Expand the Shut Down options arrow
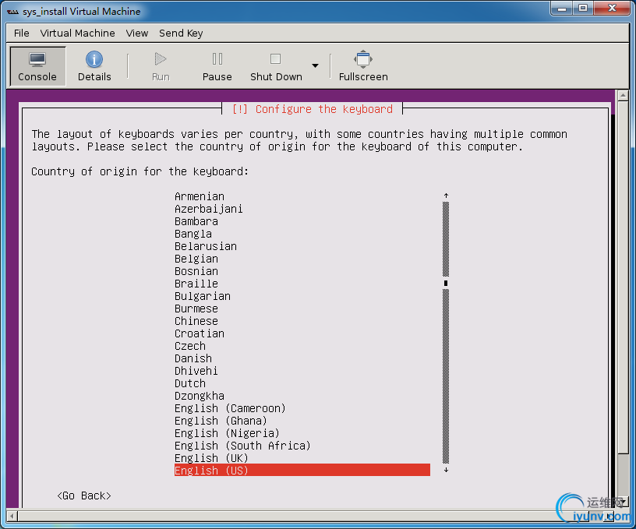636x529 pixels. pyautogui.click(x=315, y=65)
